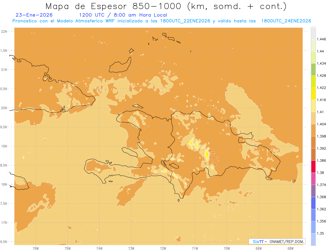The height and width of the screenshot is (252, 326).
Task: Select the '17N' latitude label
Action: point(5,223)
